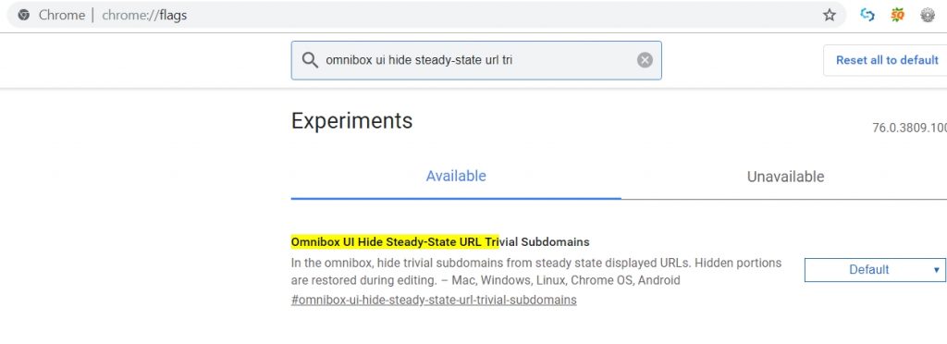Focus the search flags text field
Image resolution: width=947 pixels, height=344 pixels.
click(x=476, y=60)
